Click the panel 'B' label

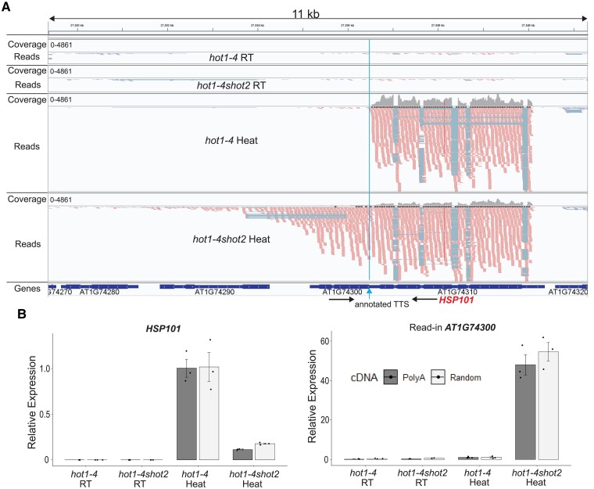(22, 314)
